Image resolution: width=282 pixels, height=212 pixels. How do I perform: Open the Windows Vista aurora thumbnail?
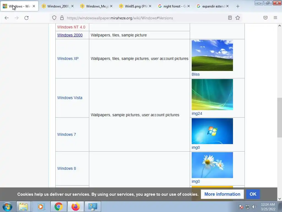click(212, 94)
